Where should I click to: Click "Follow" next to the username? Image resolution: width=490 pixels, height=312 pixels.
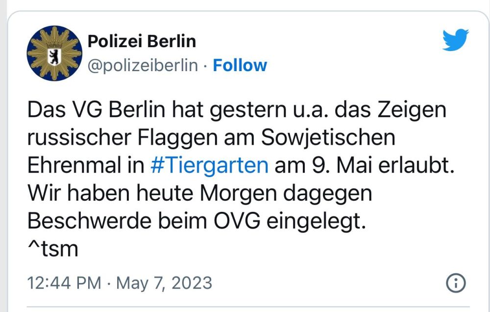pyautogui.click(x=240, y=65)
